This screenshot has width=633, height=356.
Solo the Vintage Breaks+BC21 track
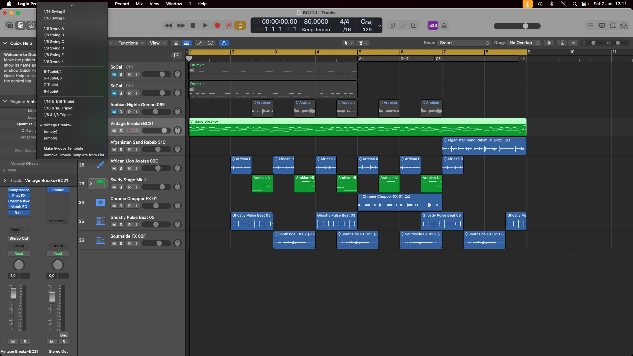121,131
